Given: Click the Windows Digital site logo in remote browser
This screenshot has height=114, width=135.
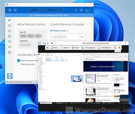Looking at the screenshot, I should [90, 59].
